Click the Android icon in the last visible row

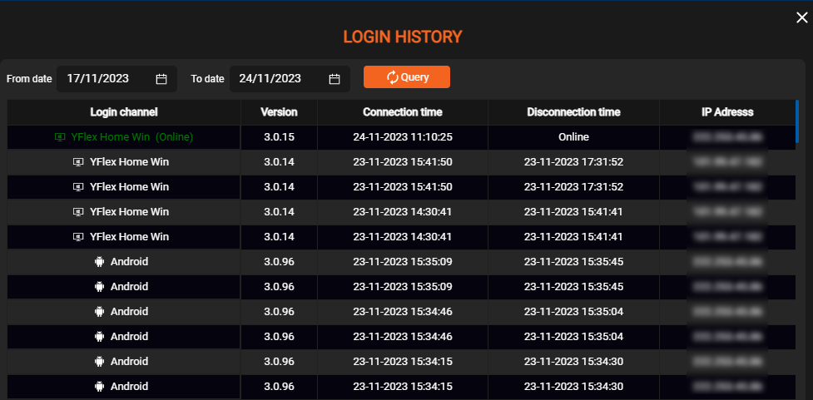coord(100,386)
